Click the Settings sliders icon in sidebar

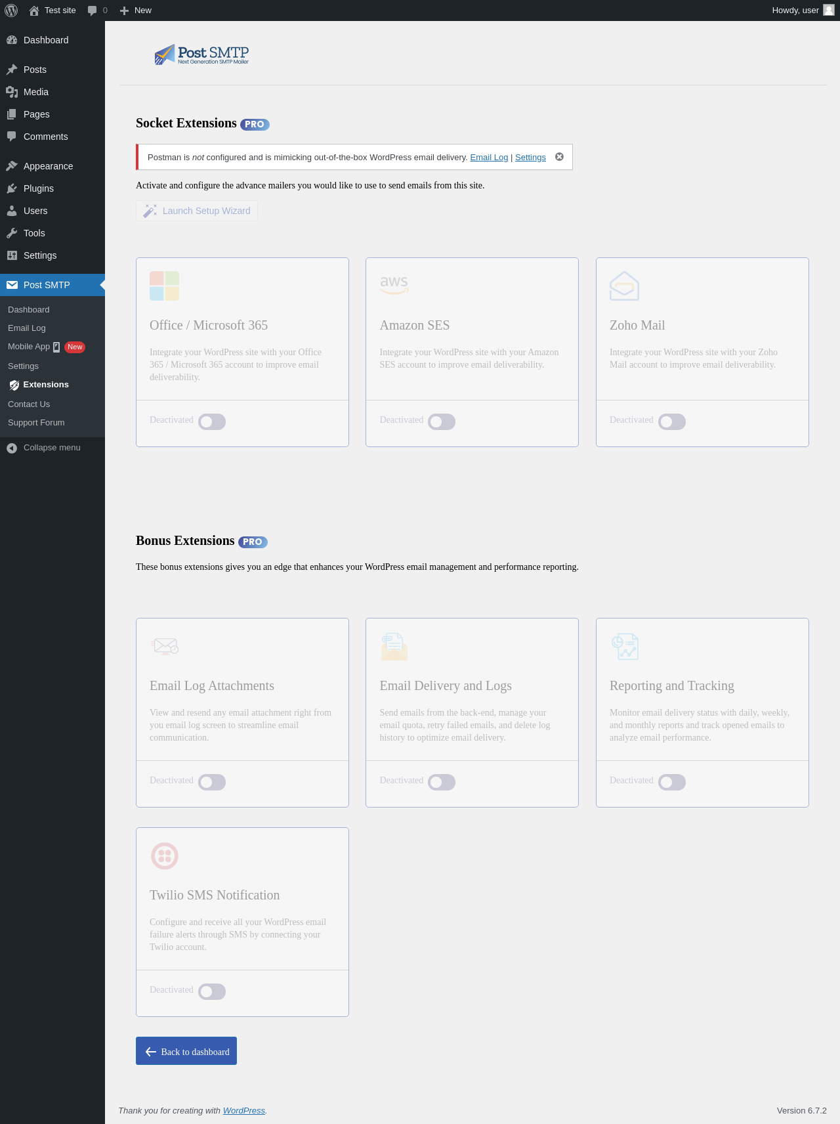(x=12, y=255)
